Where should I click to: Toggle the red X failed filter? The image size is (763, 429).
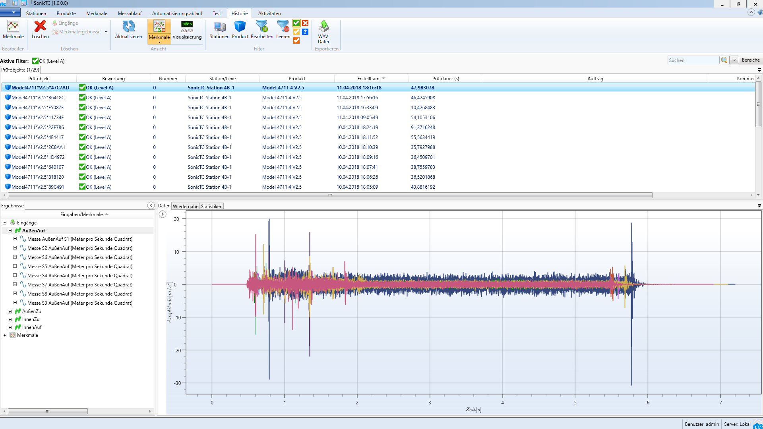pos(305,23)
